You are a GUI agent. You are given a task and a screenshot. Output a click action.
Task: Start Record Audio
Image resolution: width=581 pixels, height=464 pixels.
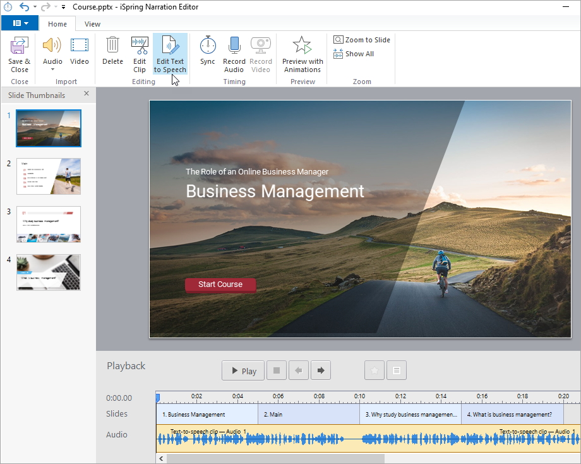click(234, 54)
